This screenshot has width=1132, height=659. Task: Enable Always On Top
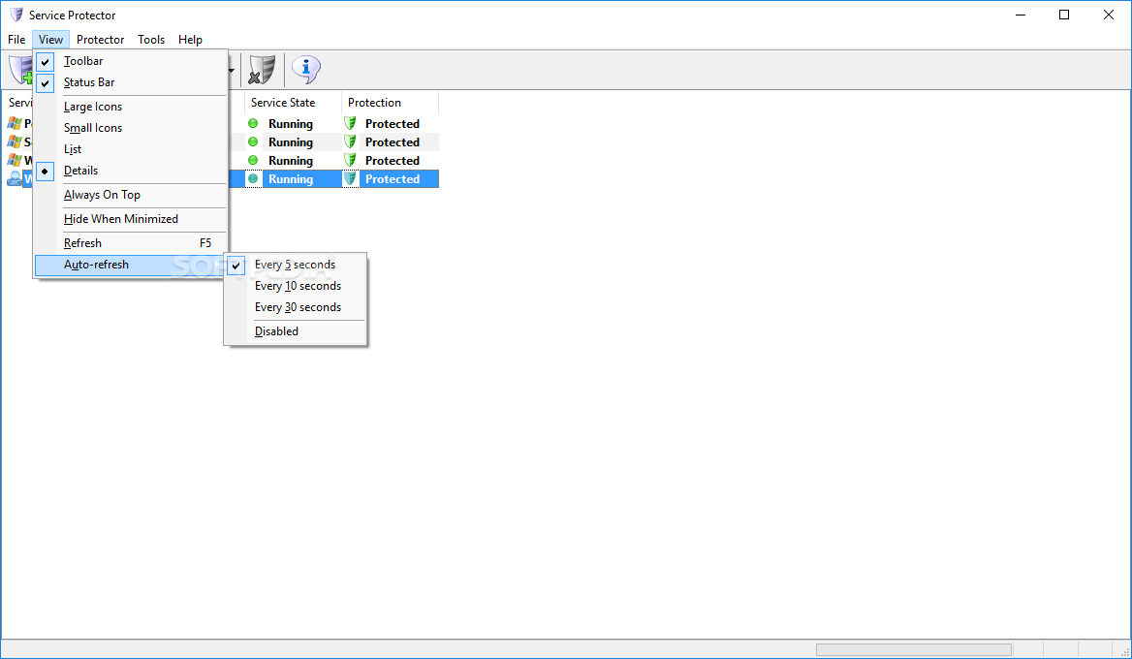(130, 195)
